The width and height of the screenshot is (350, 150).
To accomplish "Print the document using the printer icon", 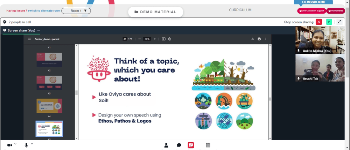I will click(259, 39).
